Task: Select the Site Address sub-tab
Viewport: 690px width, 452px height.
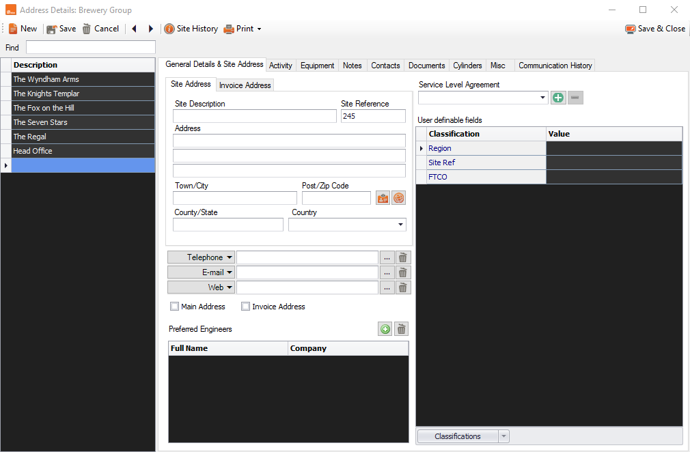Action: tap(191, 84)
